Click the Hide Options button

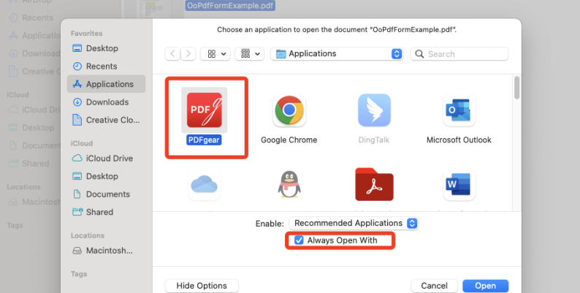202,286
